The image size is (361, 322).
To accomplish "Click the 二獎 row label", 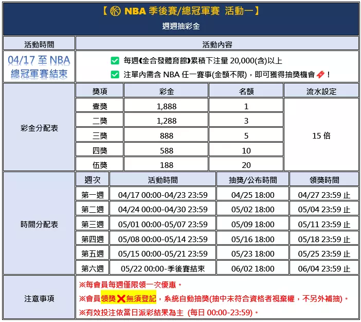I will (x=100, y=120).
